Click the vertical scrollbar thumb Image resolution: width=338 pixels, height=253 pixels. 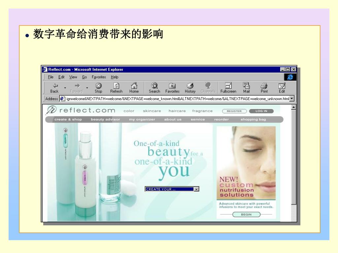coord(293,157)
